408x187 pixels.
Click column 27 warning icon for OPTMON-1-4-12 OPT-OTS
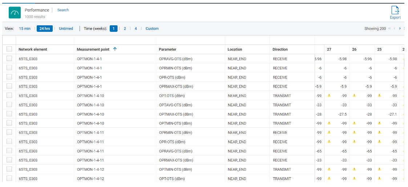tap(329, 178)
